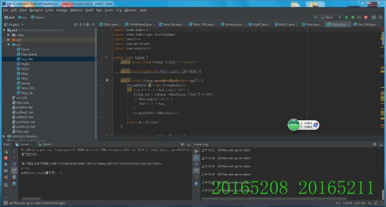Screen dimensions: 386x207
Task: Collapse the ex5 project root node
Action: (4, 30)
